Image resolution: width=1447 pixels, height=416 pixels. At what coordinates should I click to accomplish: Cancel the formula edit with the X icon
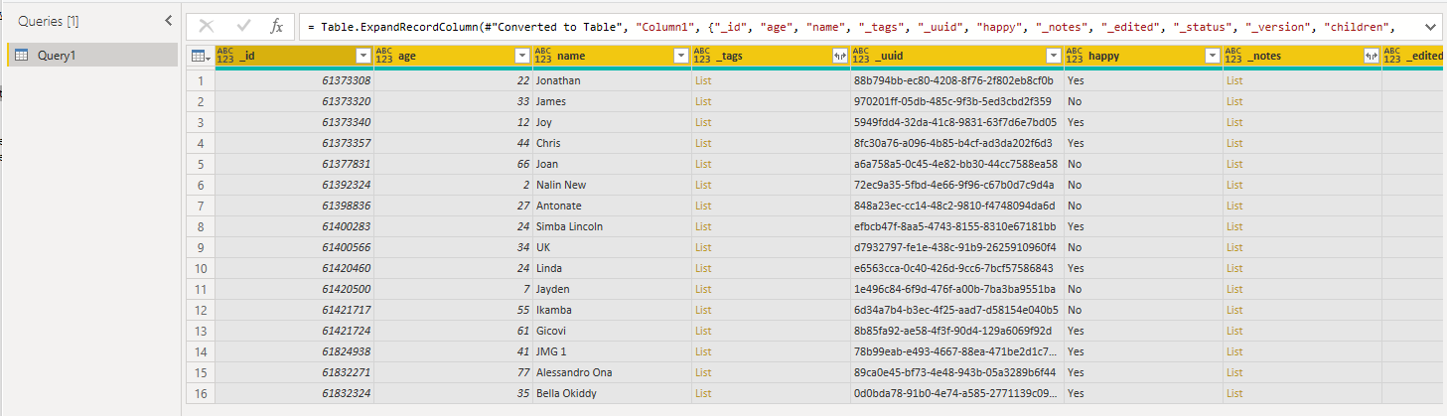[x=207, y=27]
